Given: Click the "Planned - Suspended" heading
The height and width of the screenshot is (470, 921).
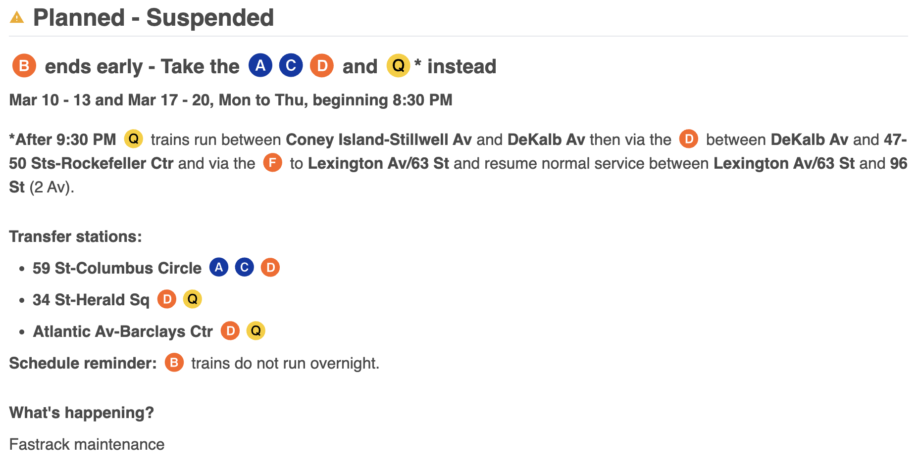Looking at the screenshot, I should click(x=153, y=18).
